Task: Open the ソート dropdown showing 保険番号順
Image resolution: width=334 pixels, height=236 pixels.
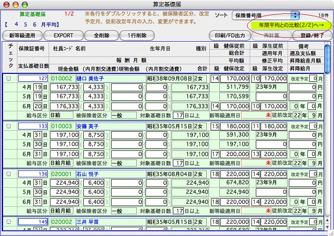Action: click(x=265, y=15)
